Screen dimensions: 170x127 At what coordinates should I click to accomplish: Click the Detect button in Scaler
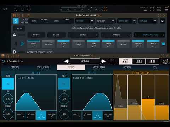[36, 35]
